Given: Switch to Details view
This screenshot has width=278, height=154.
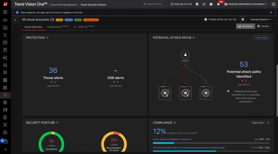Looking at the screenshot, I should pos(263,26).
